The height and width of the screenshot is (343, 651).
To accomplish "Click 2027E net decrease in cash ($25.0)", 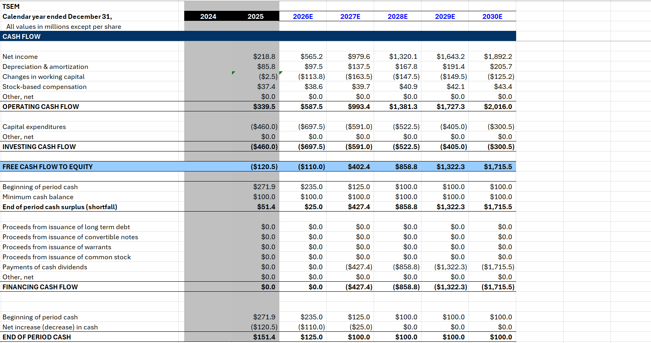I will pos(360,327).
